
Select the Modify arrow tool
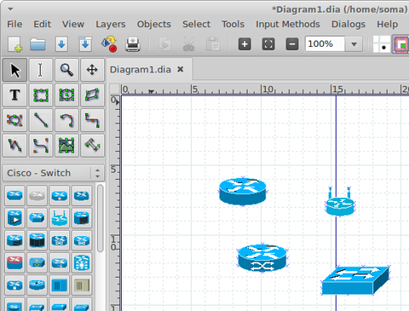[14, 70]
